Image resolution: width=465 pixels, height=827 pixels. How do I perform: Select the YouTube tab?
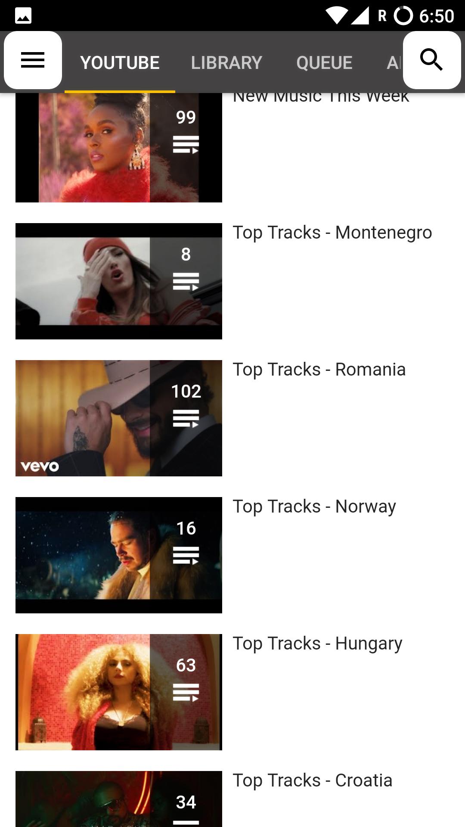(x=120, y=62)
